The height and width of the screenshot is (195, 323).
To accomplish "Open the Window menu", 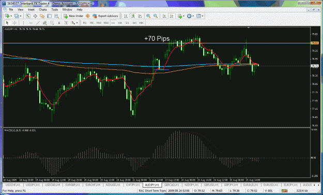I will pyautogui.click(x=67, y=9).
